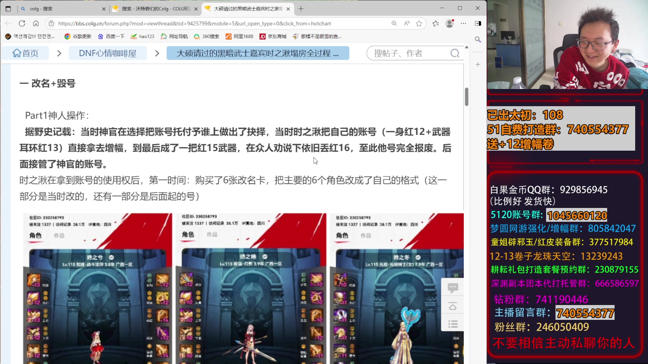
Task: Open the reply comment bubble floating button
Action: coord(453,287)
